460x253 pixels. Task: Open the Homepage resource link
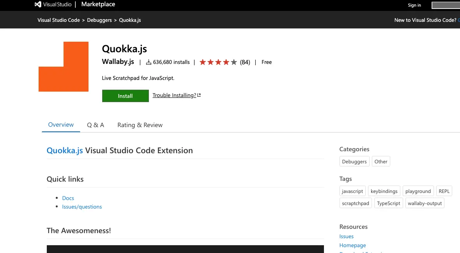(353, 245)
